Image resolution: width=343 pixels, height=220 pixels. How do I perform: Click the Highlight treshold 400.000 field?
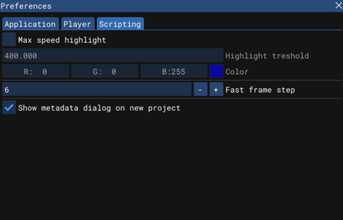[113, 55]
